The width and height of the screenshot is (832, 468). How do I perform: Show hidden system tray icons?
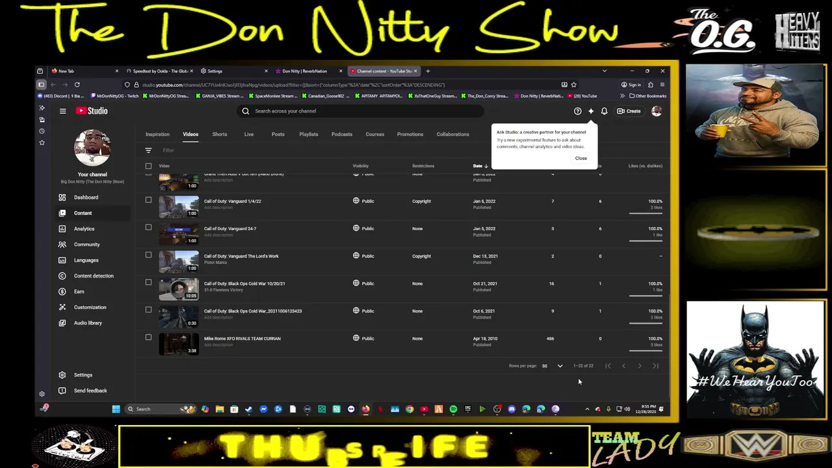coord(587,409)
